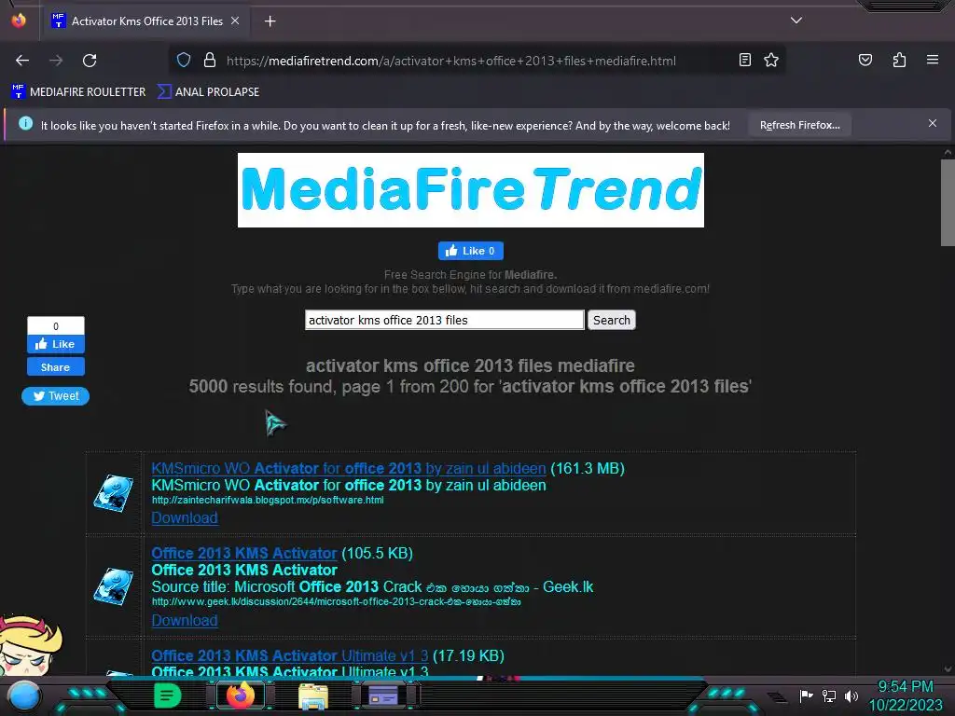Image resolution: width=955 pixels, height=716 pixels.
Task: Dismiss the Firefox refresh notification bar
Action: point(933,124)
